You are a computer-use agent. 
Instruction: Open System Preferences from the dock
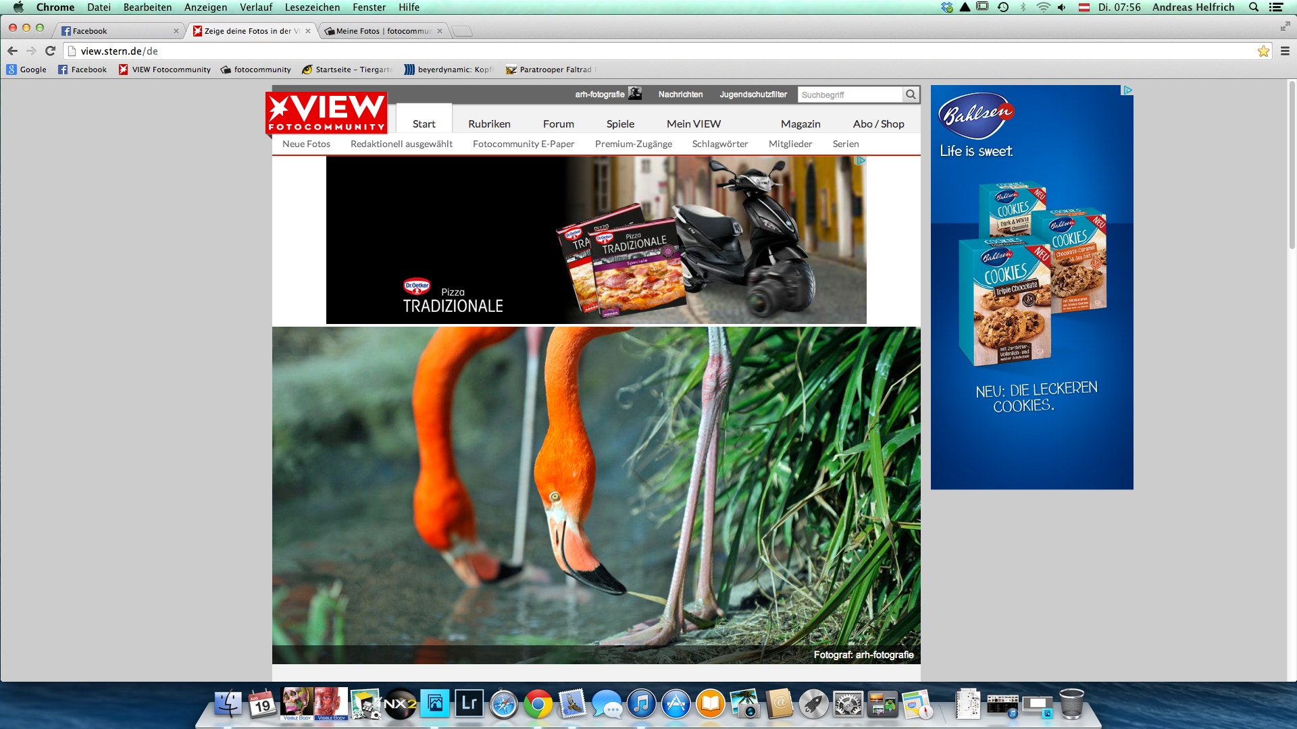[848, 705]
